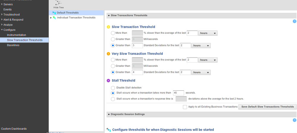Viewport: 297px width, 133px height.
Task: Enable Apply to all Existing Business Transactions
Action: [x=185, y=107]
